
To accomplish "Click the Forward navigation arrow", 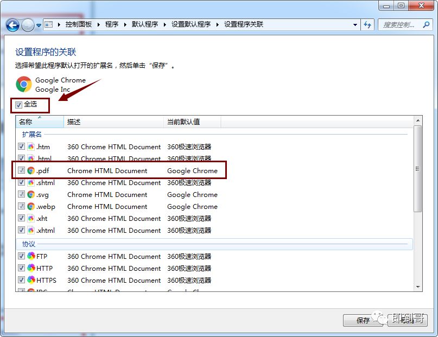I will point(28,26).
